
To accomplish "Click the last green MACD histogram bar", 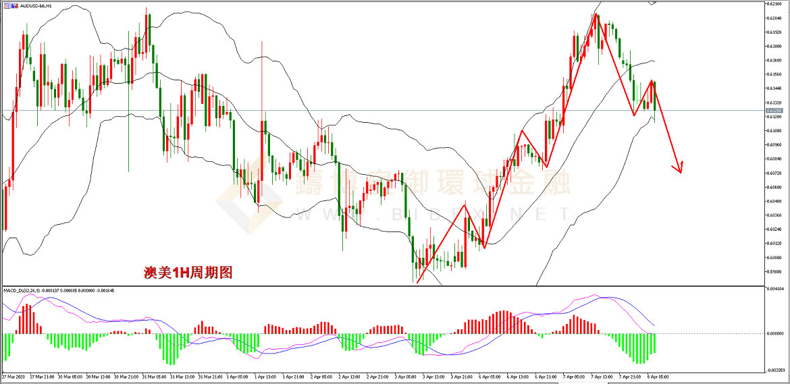I will [655, 343].
